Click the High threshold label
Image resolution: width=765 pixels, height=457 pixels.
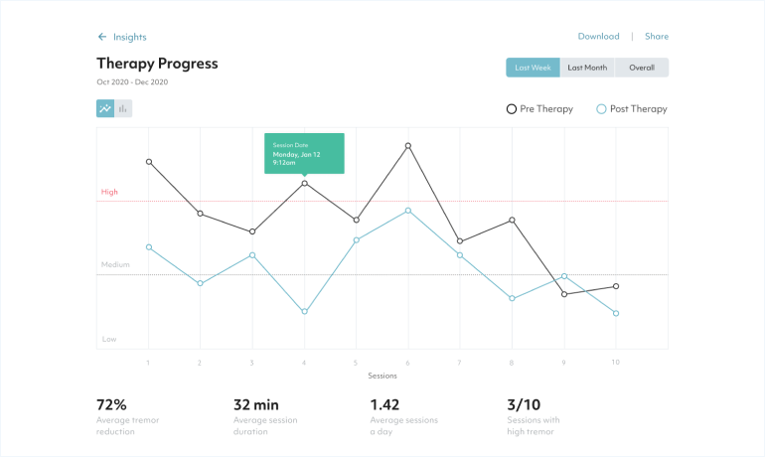pyautogui.click(x=109, y=192)
